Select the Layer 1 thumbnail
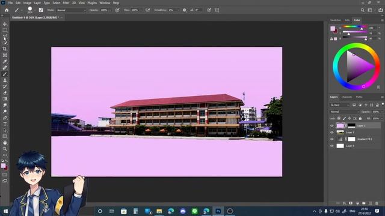Image resolution: width=385 pixels, height=216 pixels. (x=340, y=132)
